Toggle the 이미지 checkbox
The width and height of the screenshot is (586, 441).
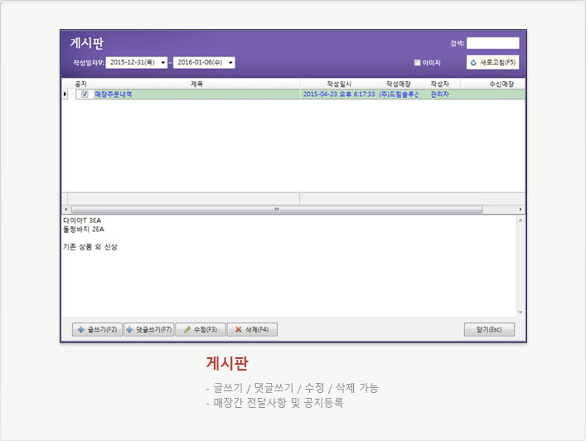(x=417, y=62)
